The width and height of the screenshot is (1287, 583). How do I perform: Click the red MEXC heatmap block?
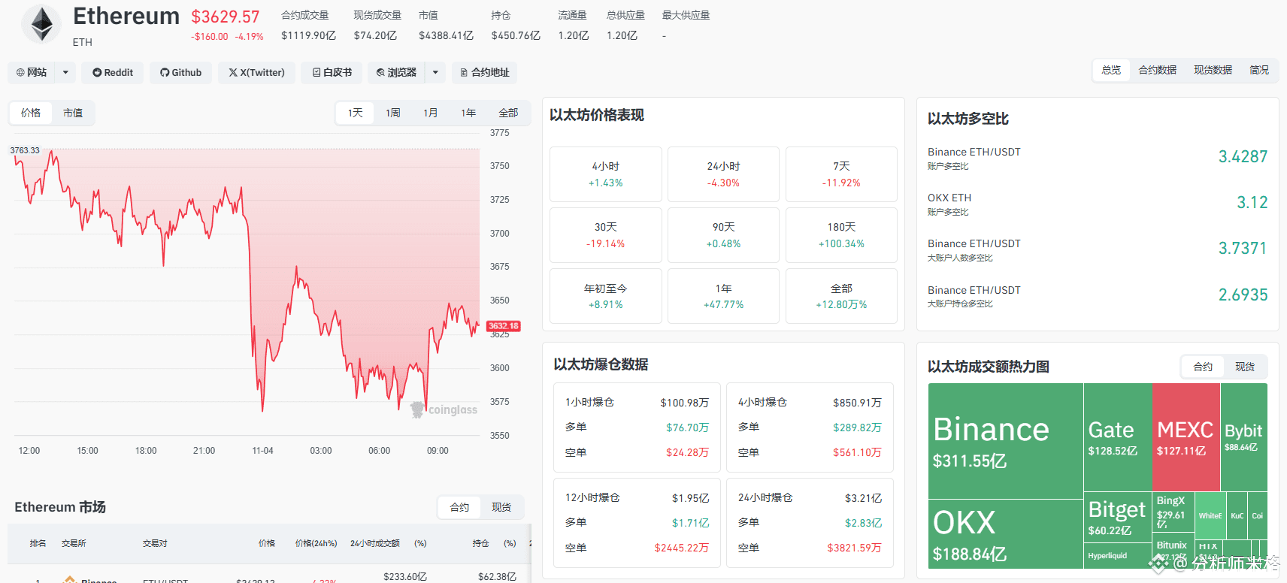[1186, 437]
